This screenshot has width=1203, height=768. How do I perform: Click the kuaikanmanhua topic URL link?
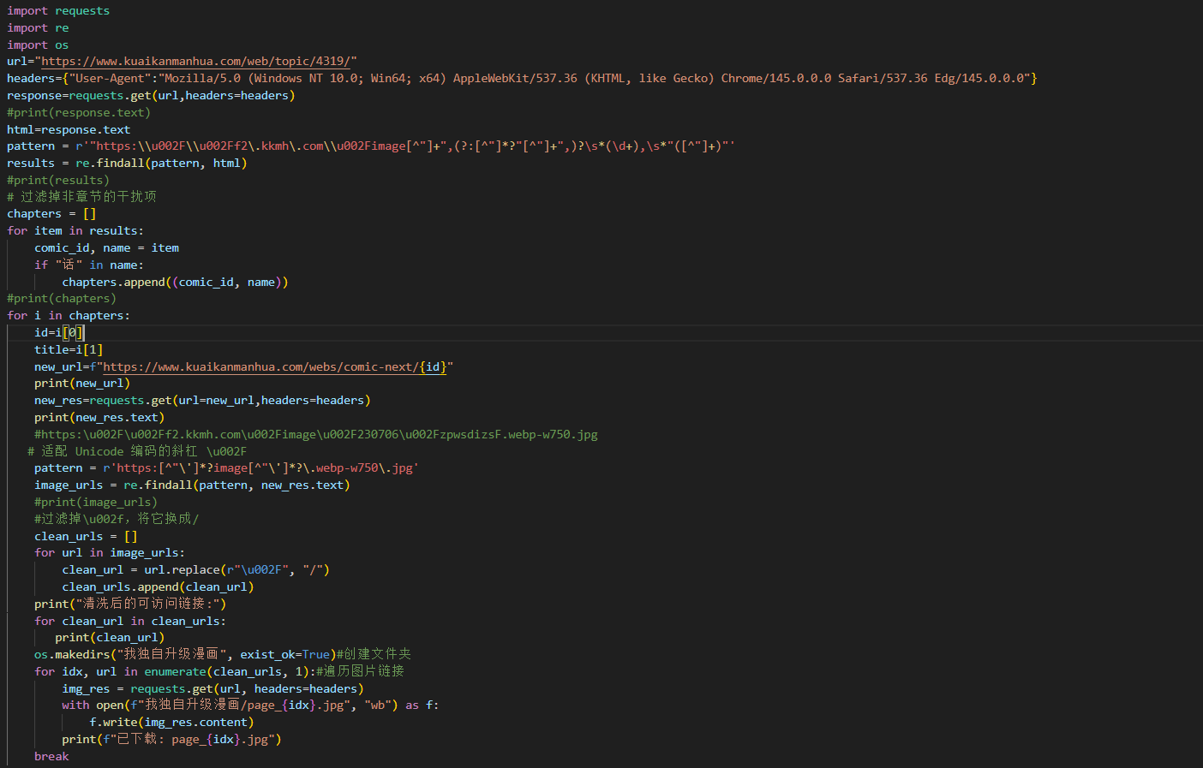click(195, 62)
